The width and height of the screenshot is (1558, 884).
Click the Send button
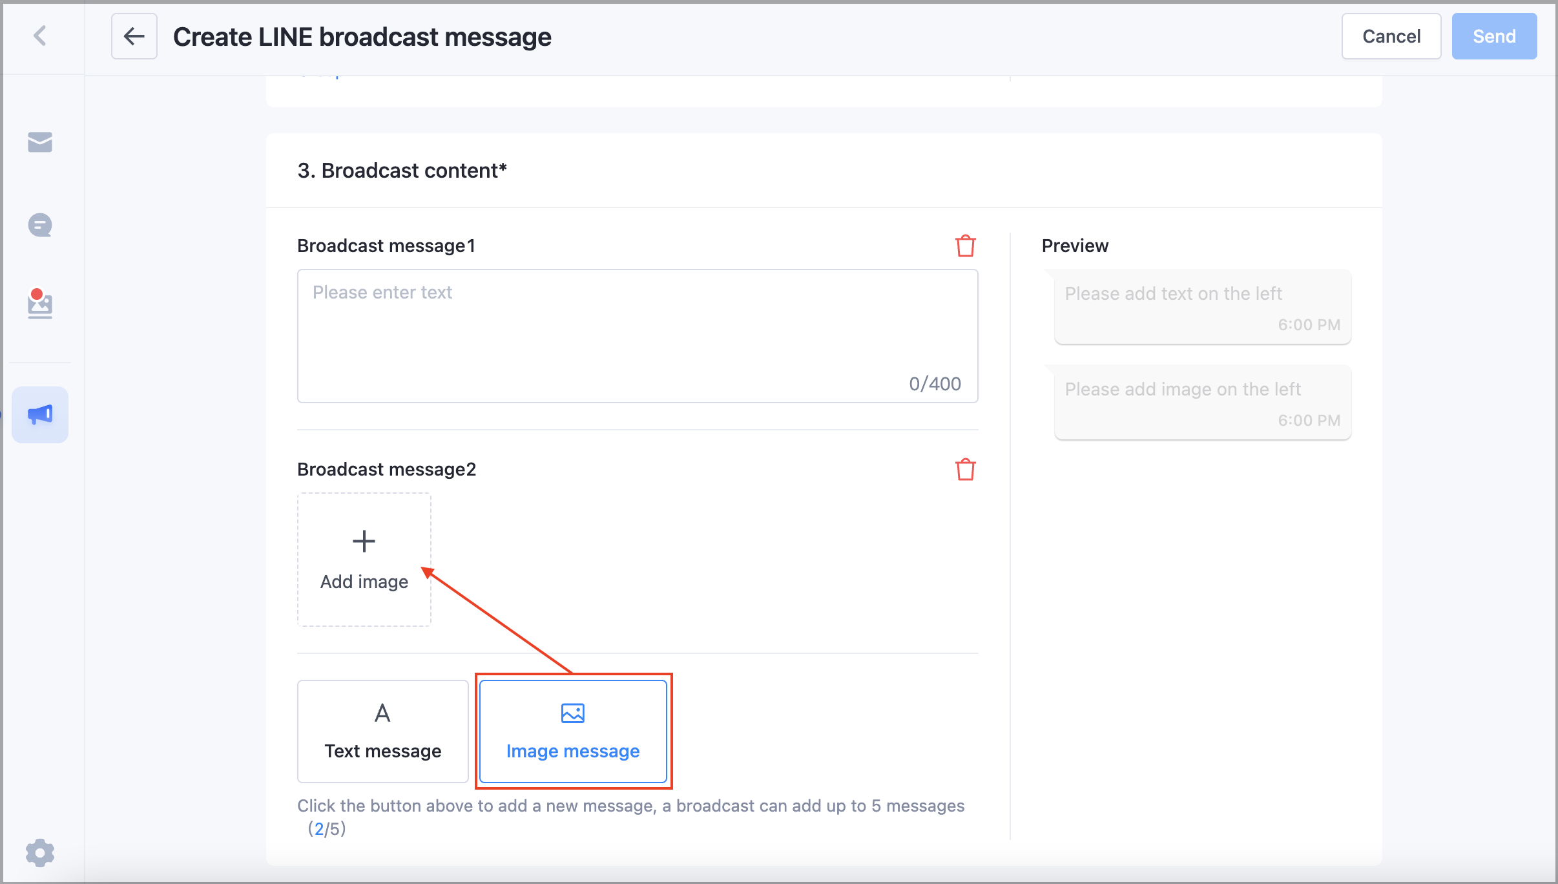[1494, 36]
